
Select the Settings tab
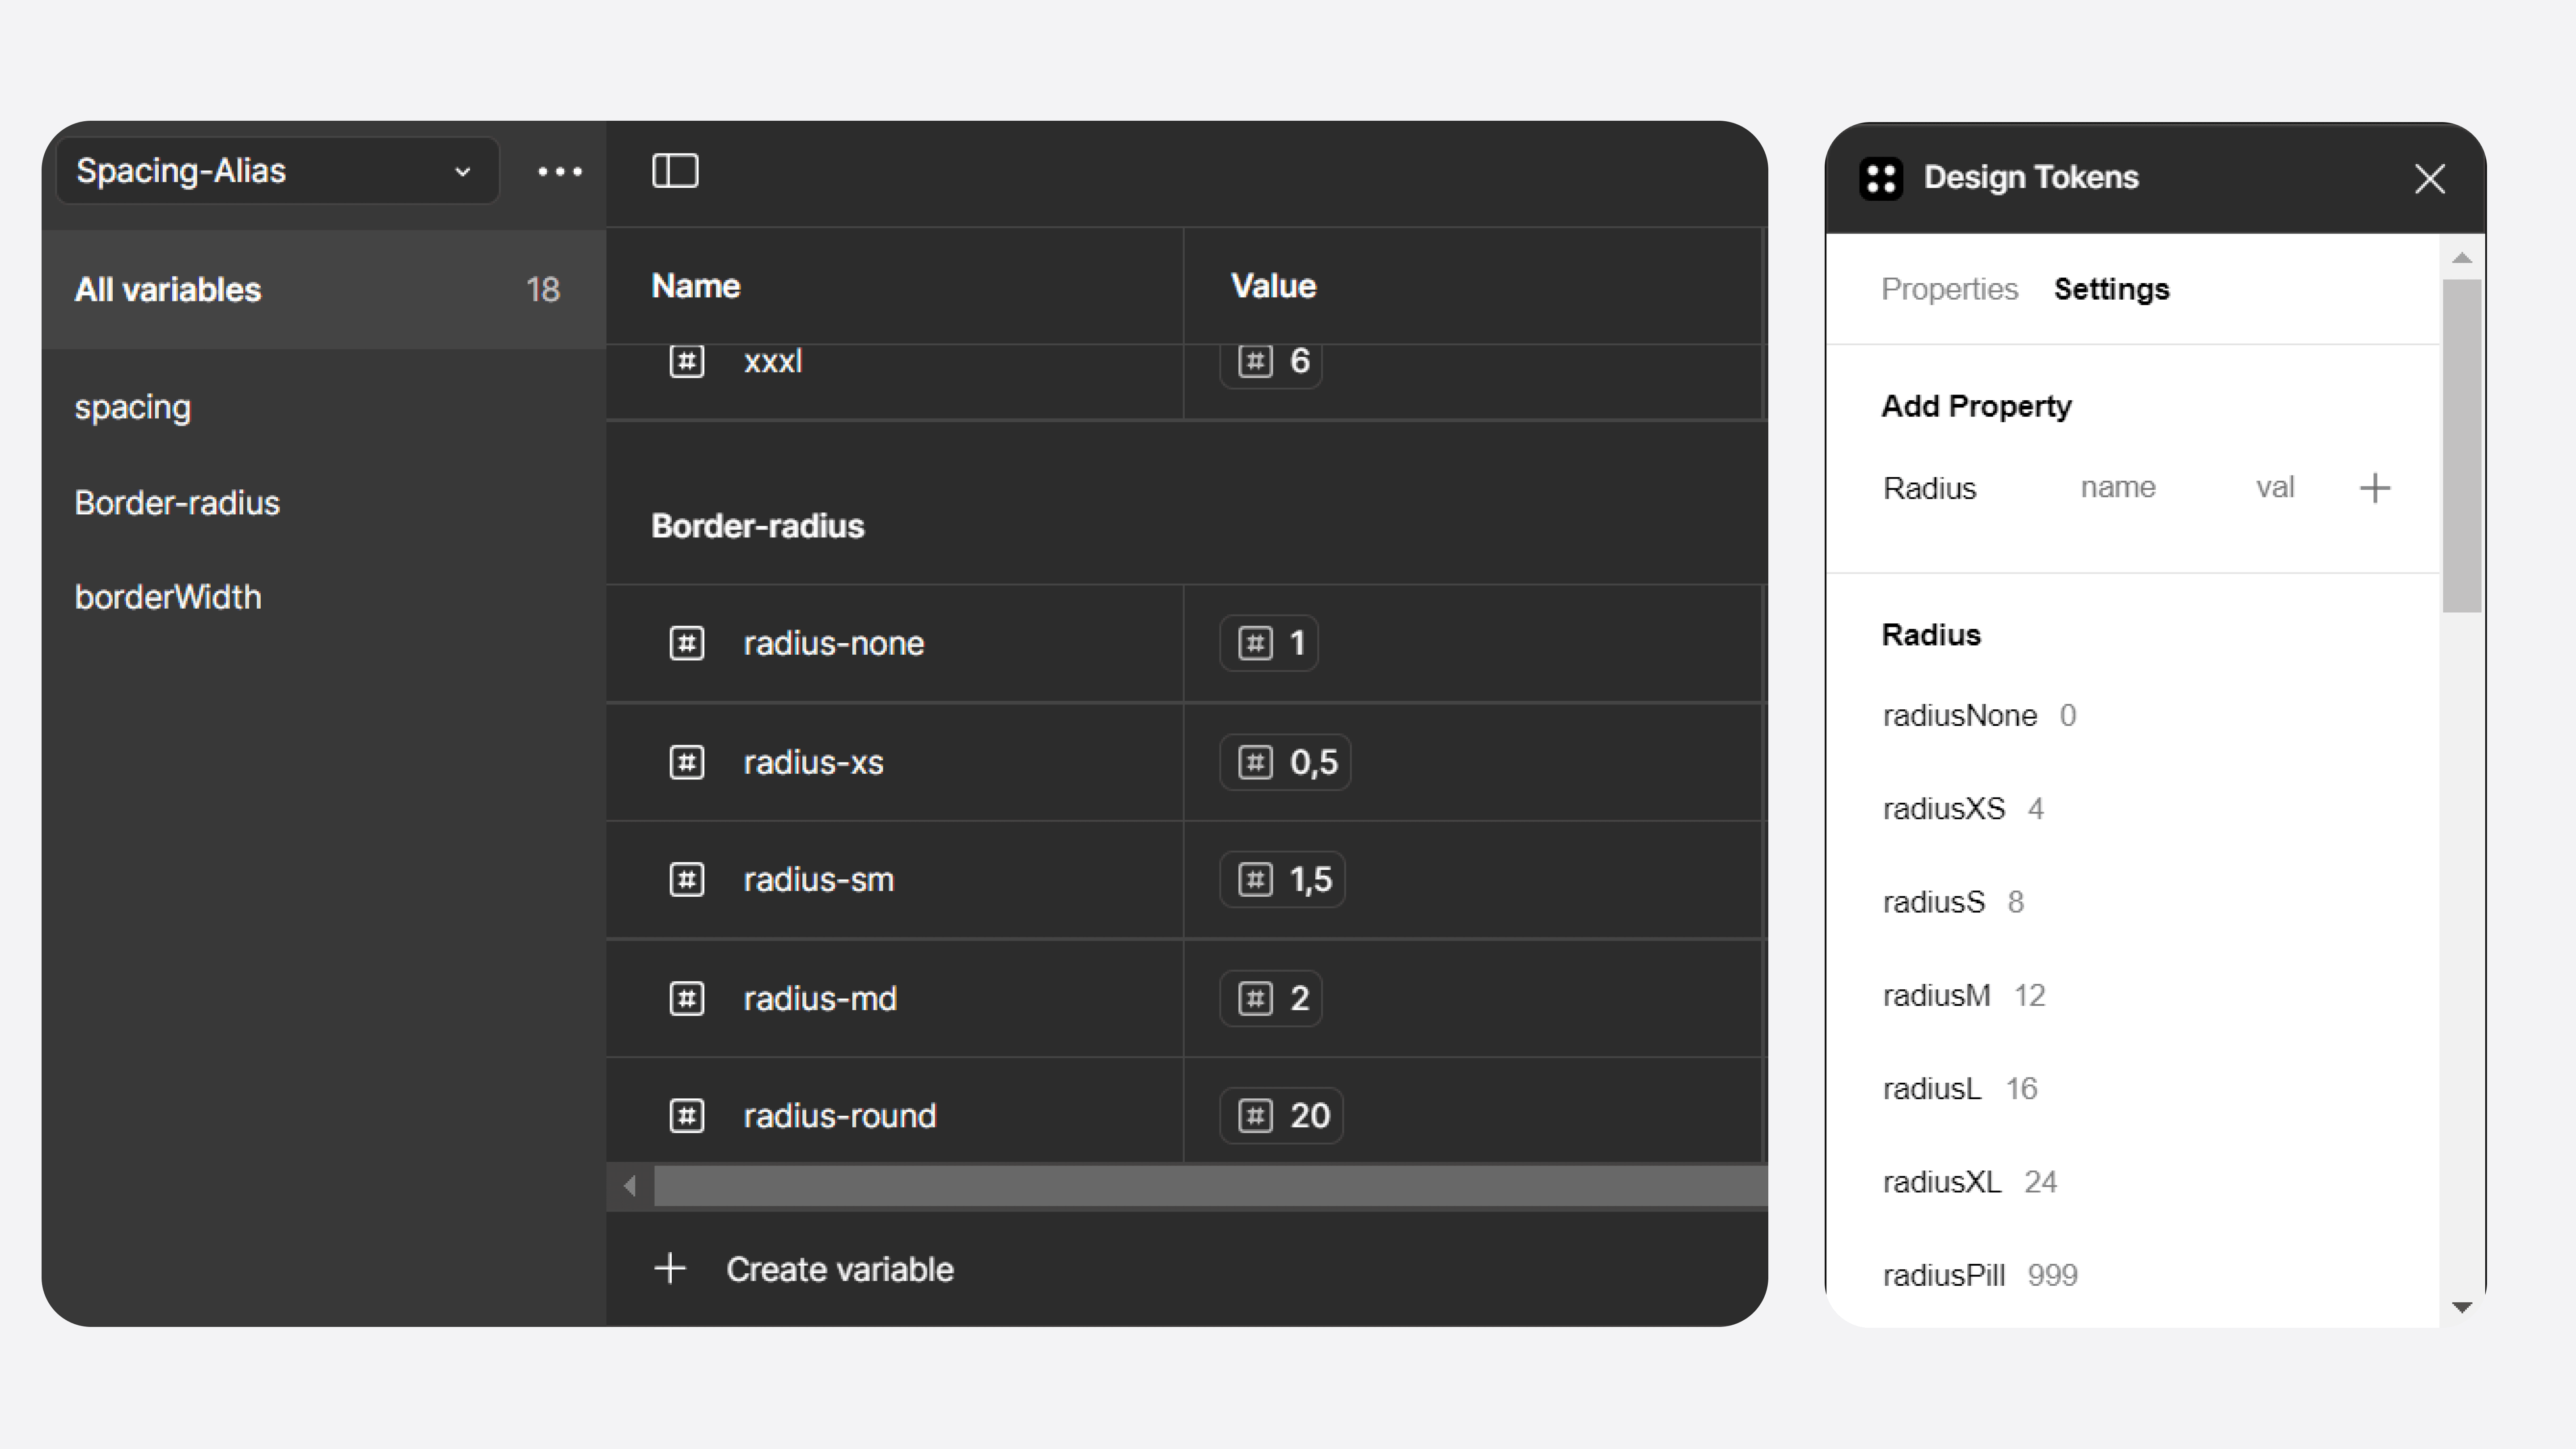click(2111, 289)
